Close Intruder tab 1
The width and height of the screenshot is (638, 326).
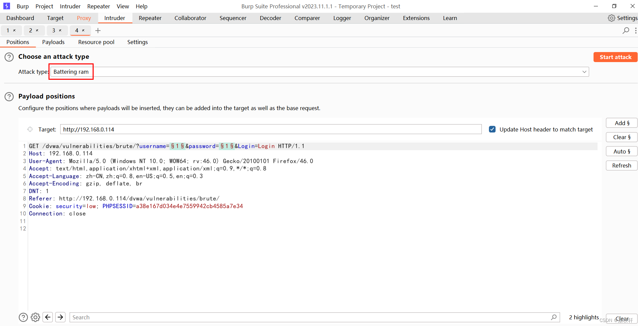[14, 30]
